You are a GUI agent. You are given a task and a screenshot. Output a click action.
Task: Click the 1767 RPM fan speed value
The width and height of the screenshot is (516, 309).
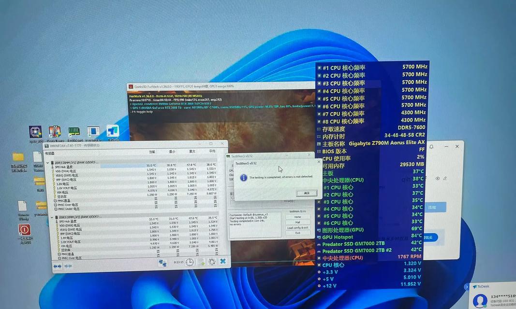coord(410,256)
